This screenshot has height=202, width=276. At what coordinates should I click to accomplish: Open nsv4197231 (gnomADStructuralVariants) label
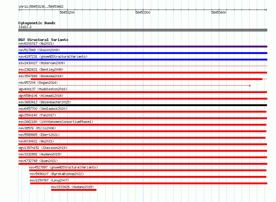pyautogui.click(x=53, y=56)
